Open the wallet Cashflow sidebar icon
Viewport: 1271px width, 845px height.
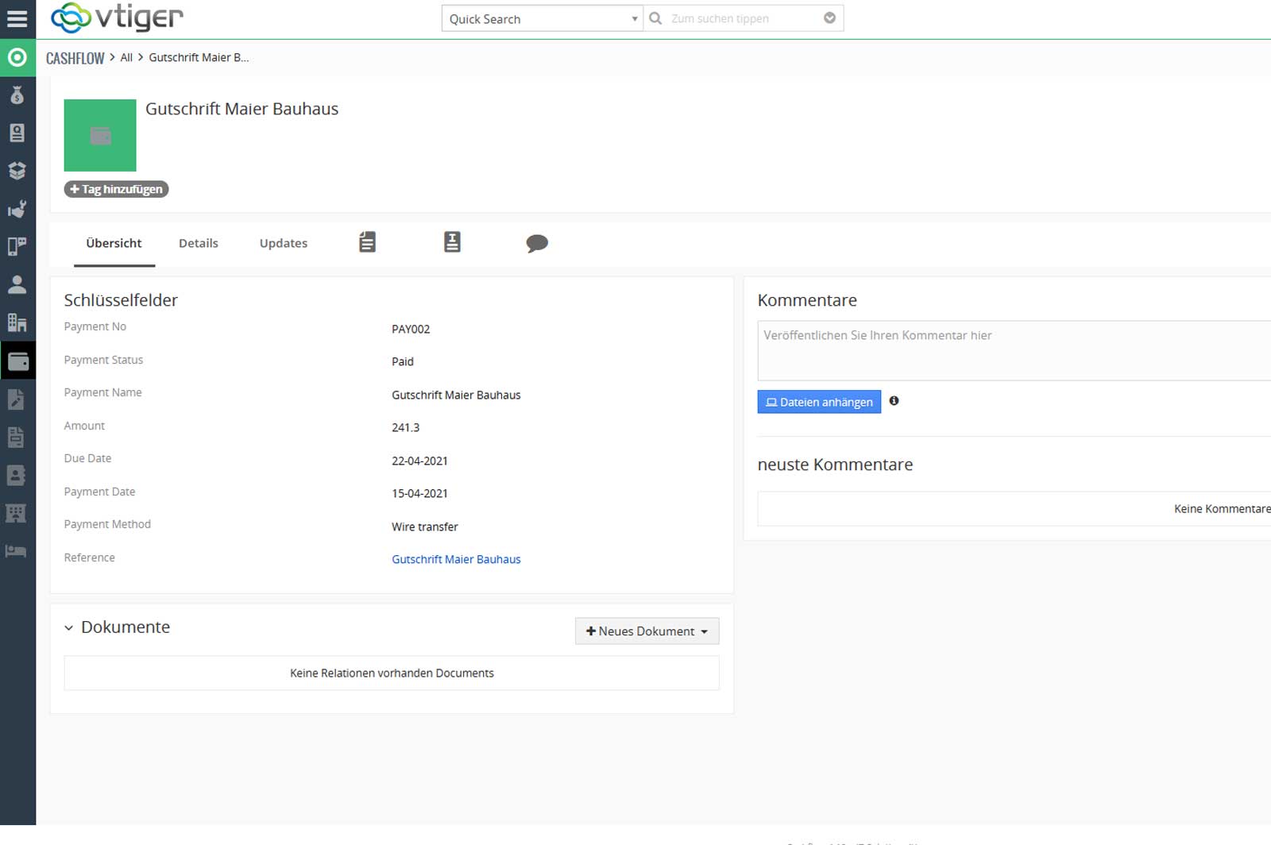click(17, 361)
